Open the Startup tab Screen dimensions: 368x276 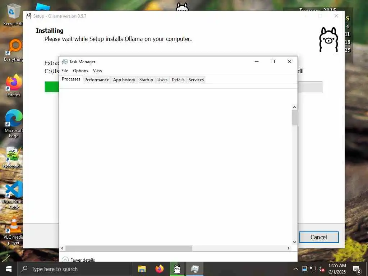click(146, 80)
